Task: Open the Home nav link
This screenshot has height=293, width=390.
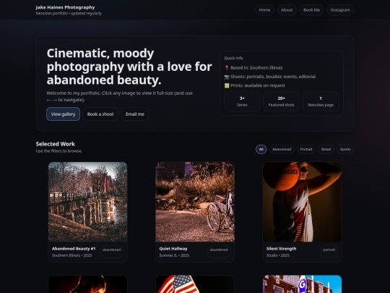Action: coord(264,10)
